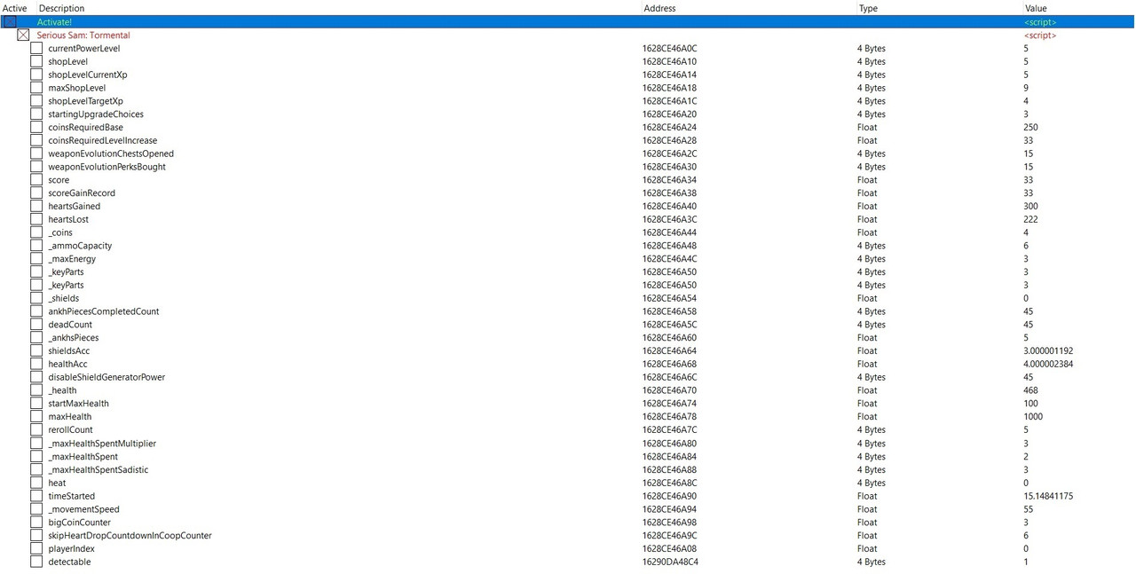1136x574 pixels.
Task: Enable the _ammoCapacity checkbox
Action: 36,246
